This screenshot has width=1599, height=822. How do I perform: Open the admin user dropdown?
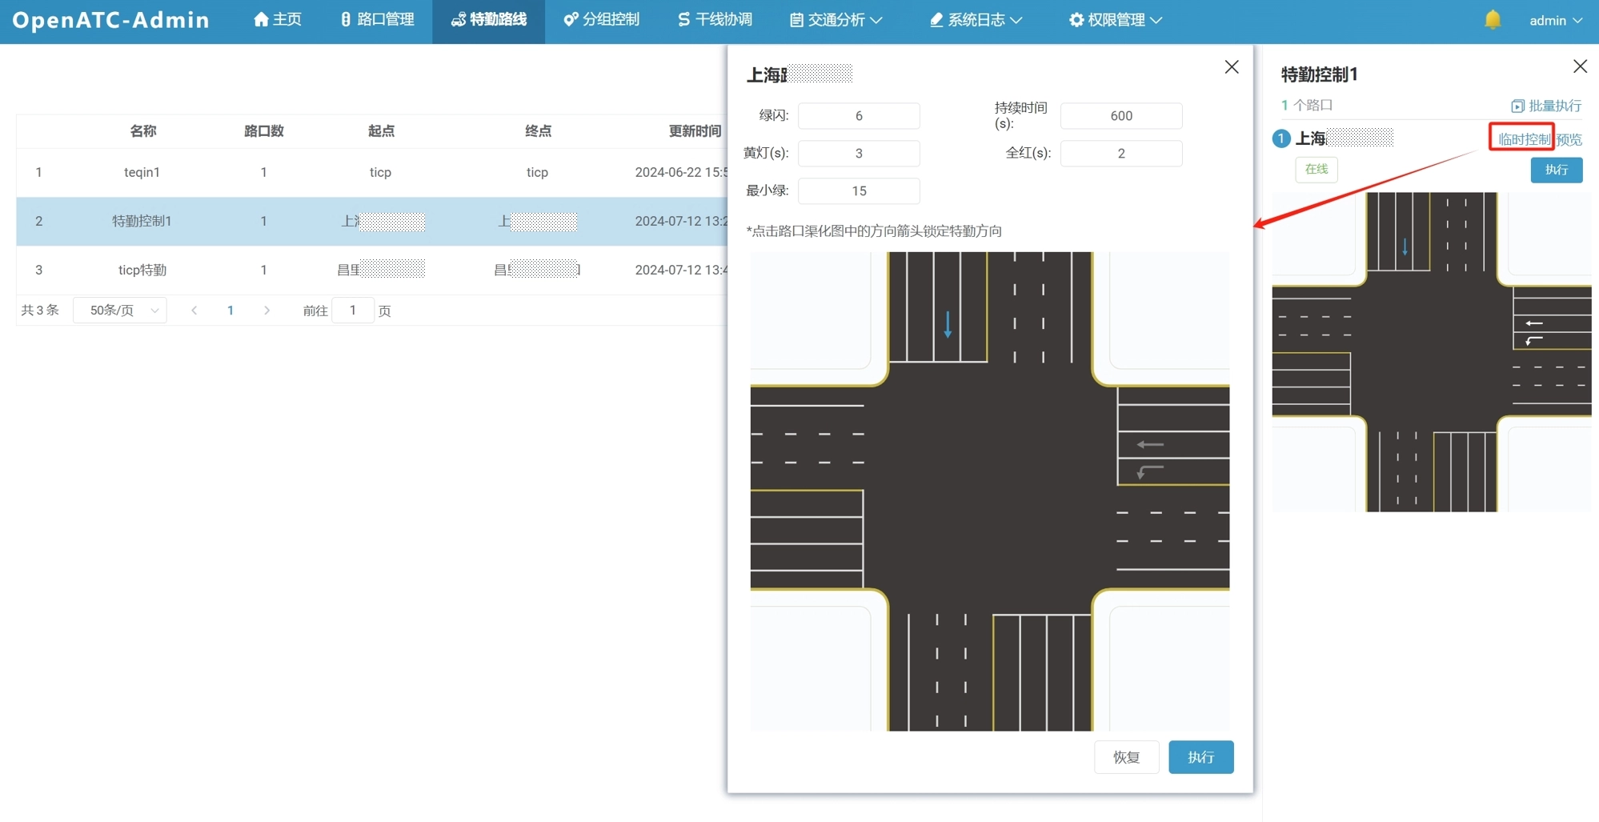(1555, 21)
